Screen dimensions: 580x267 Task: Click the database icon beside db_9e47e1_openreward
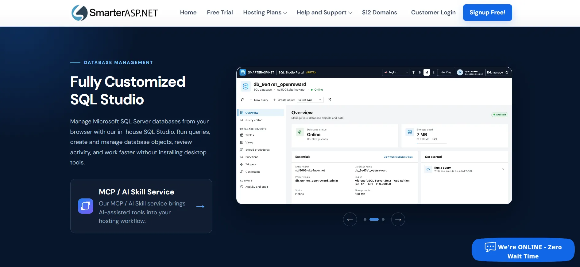pos(246,87)
